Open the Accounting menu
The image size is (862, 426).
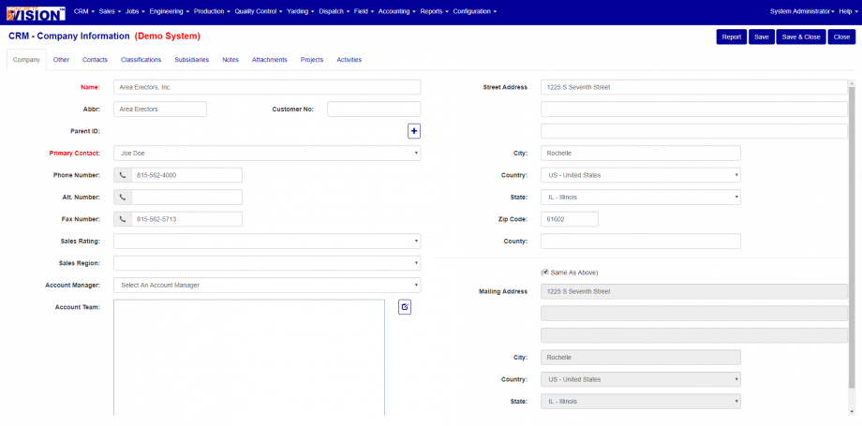coord(397,11)
